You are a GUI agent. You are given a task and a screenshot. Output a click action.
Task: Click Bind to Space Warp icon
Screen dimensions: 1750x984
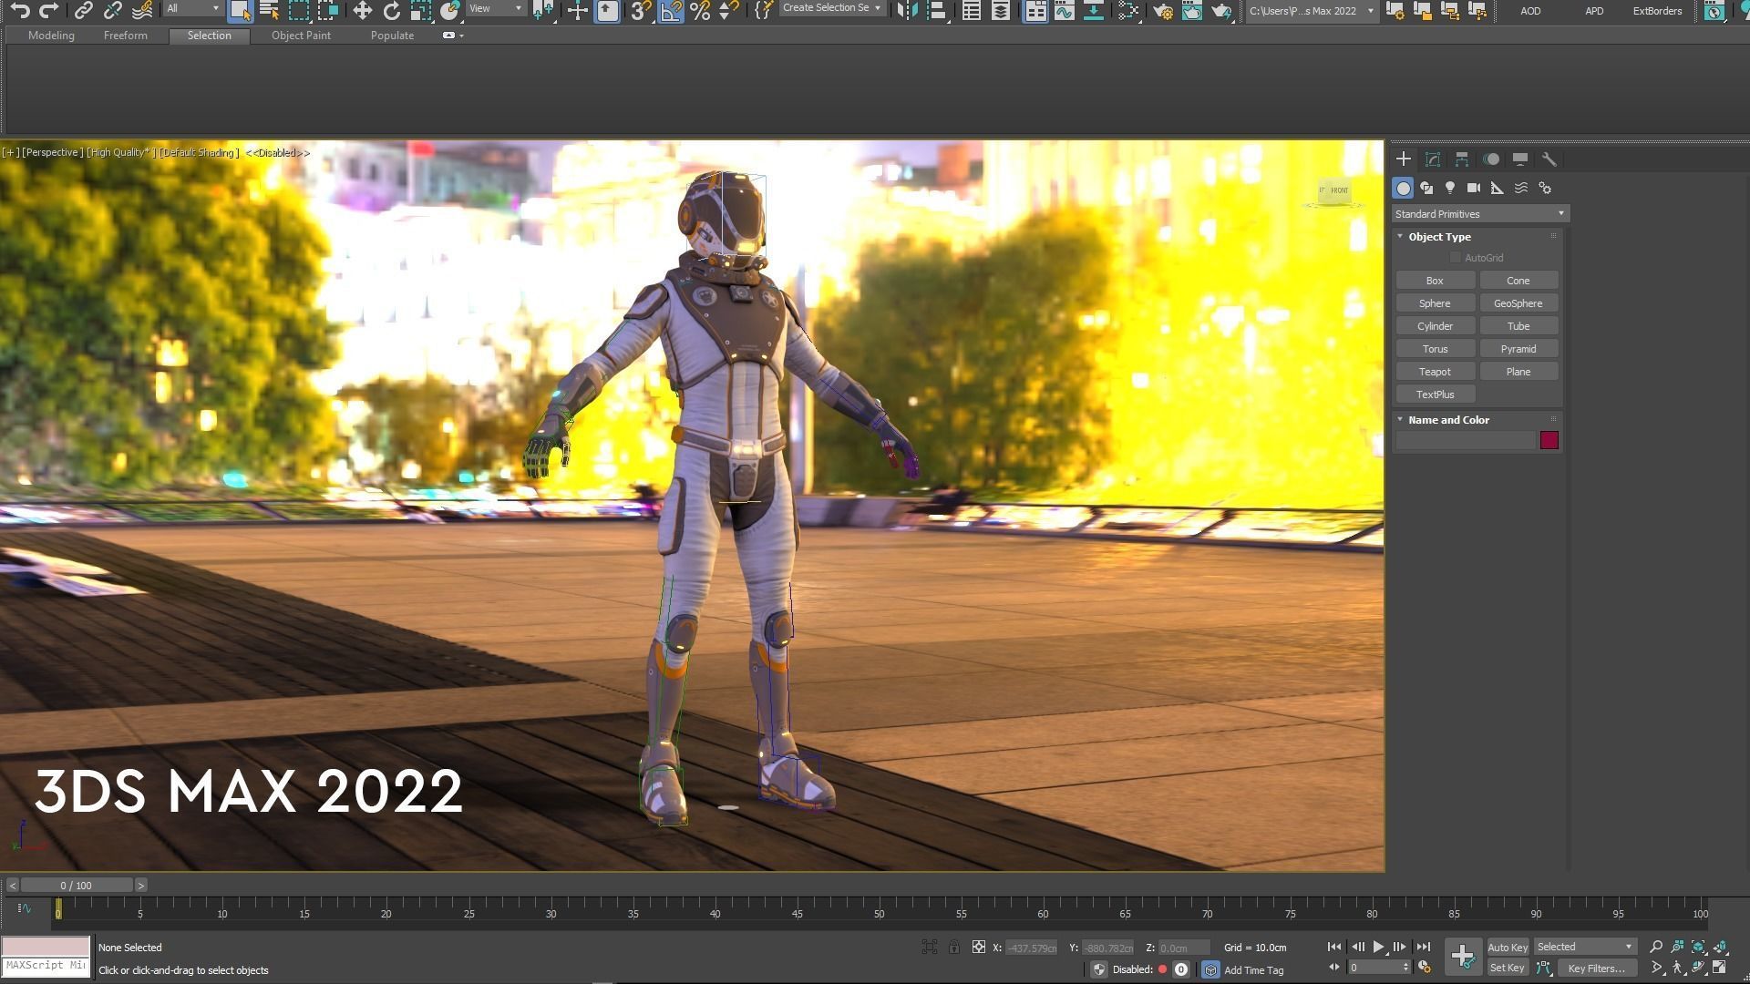pyautogui.click(x=142, y=10)
